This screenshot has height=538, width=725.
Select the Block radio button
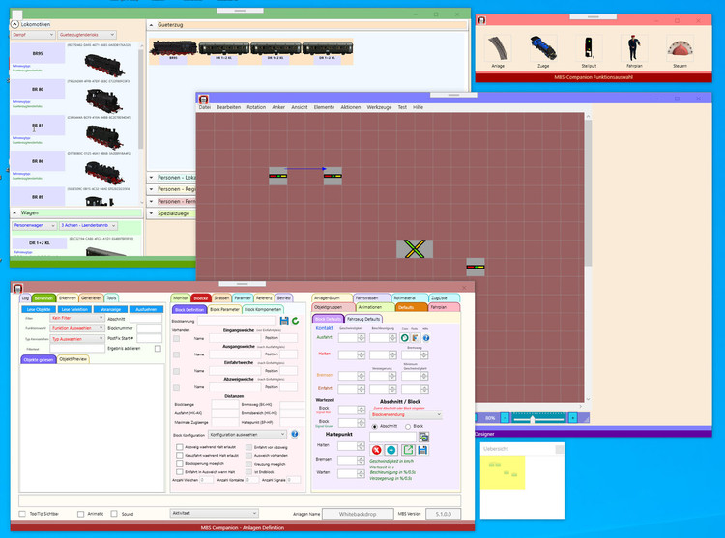coord(407,425)
